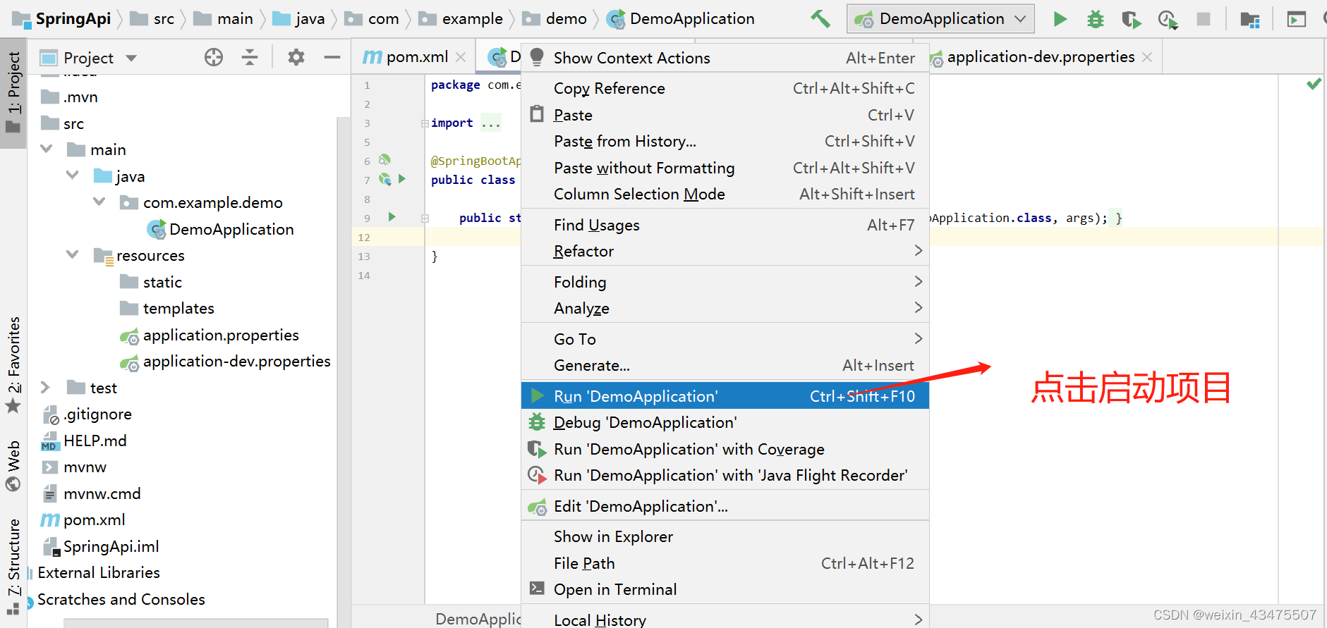Close the application-dev.properties tab
The width and height of the screenshot is (1327, 628).
coord(1147,57)
